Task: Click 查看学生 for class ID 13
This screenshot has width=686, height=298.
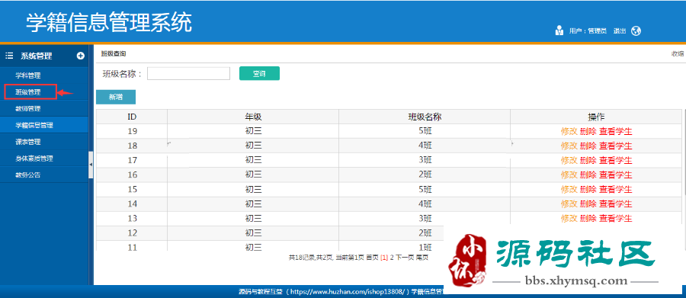Action: (616, 219)
